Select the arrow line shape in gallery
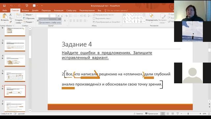 pyautogui.click(x=131, y=15)
